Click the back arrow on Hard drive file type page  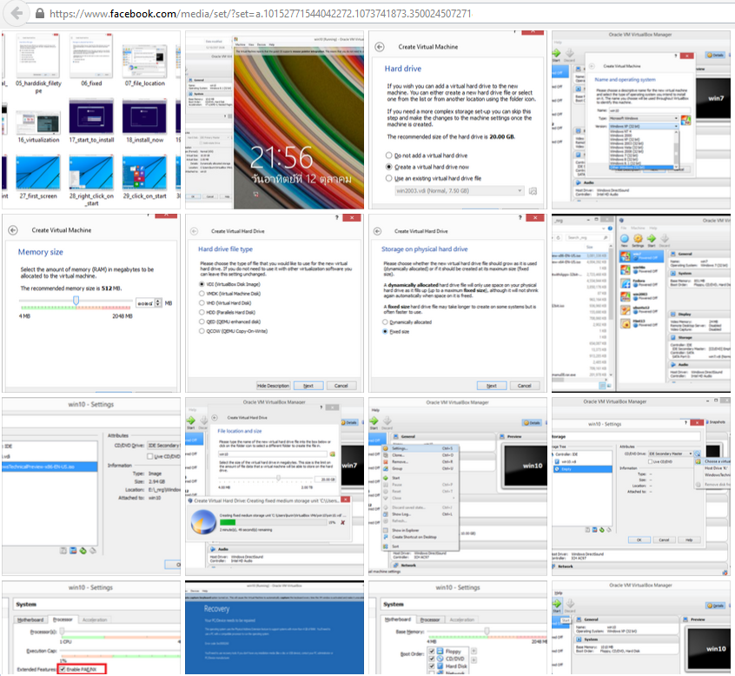click(194, 231)
